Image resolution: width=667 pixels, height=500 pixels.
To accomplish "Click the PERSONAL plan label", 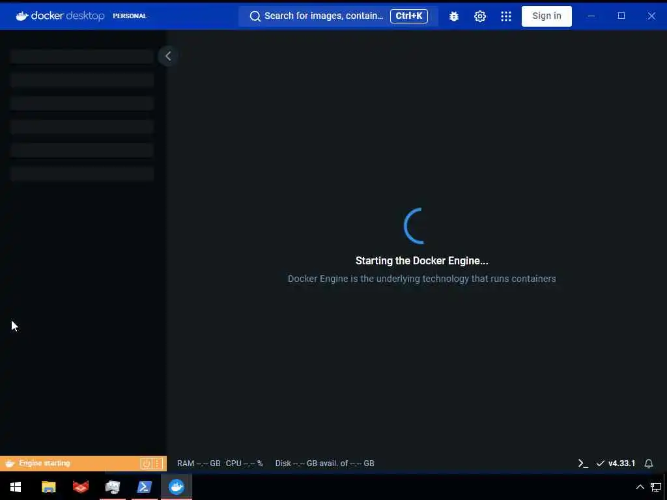I will click(130, 16).
